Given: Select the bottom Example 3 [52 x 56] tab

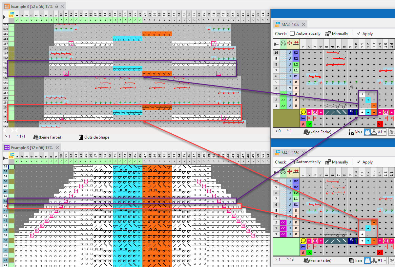Looking at the screenshot, I should [x=31, y=148].
